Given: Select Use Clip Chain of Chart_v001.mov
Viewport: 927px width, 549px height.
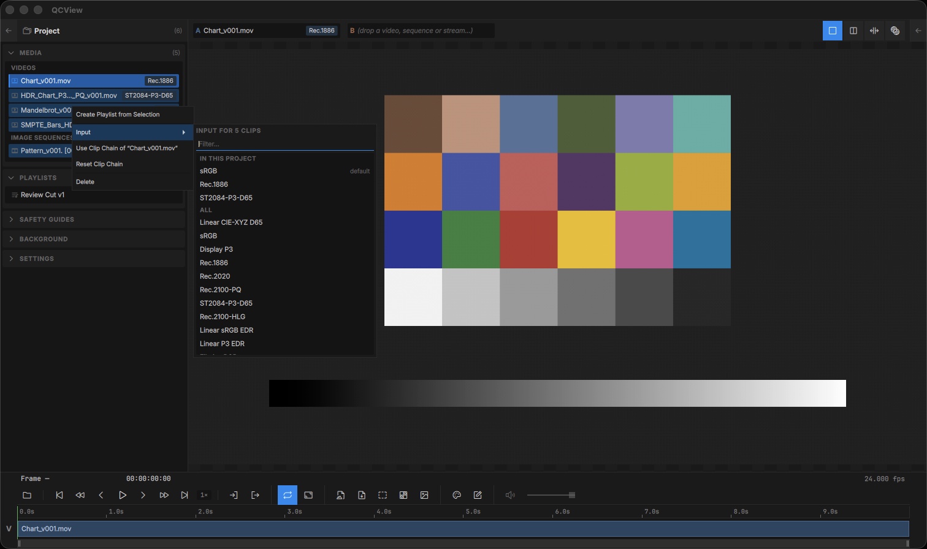Looking at the screenshot, I should [x=132, y=148].
